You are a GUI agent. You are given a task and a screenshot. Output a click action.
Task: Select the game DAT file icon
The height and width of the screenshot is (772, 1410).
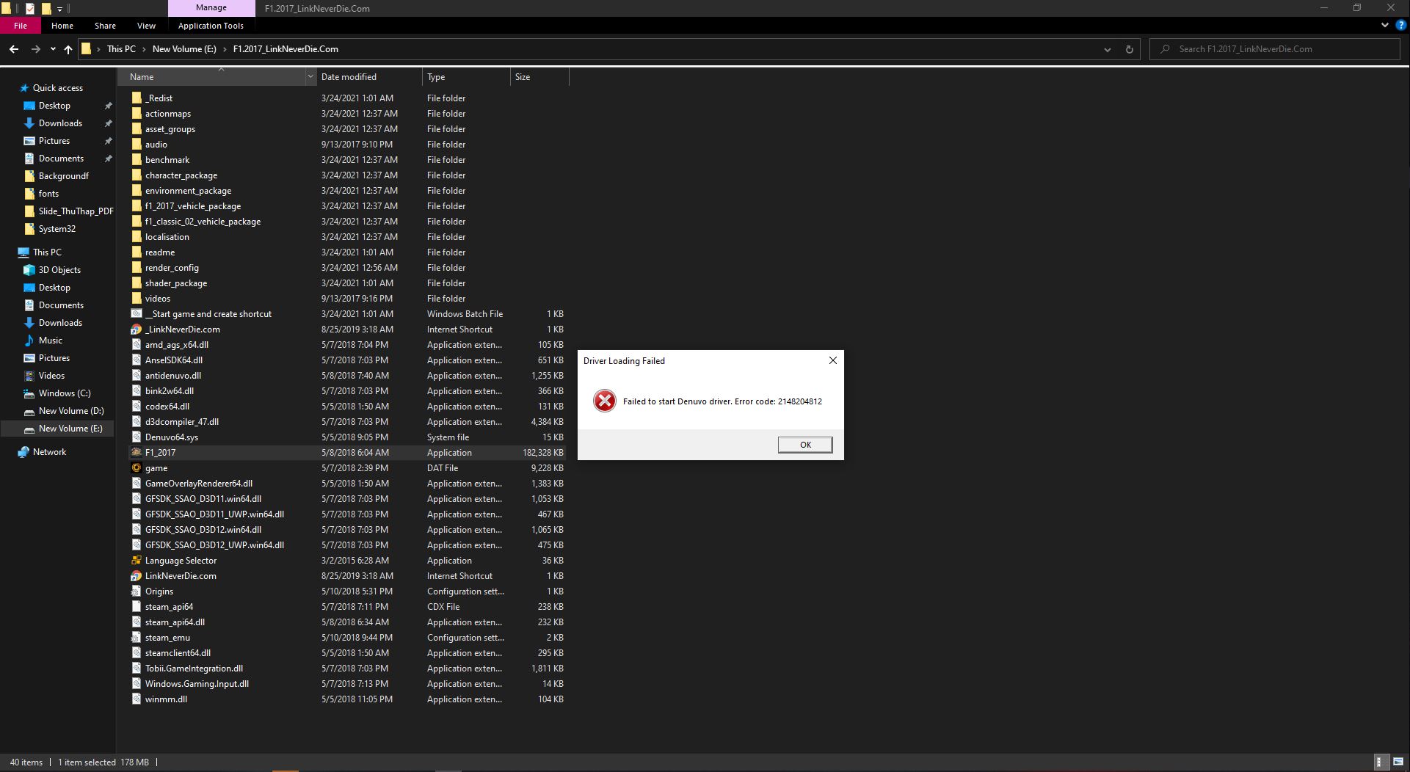pyautogui.click(x=137, y=468)
